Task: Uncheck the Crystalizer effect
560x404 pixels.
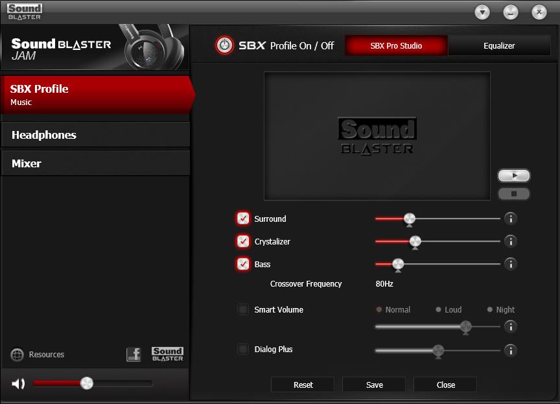Action: coord(243,241)
